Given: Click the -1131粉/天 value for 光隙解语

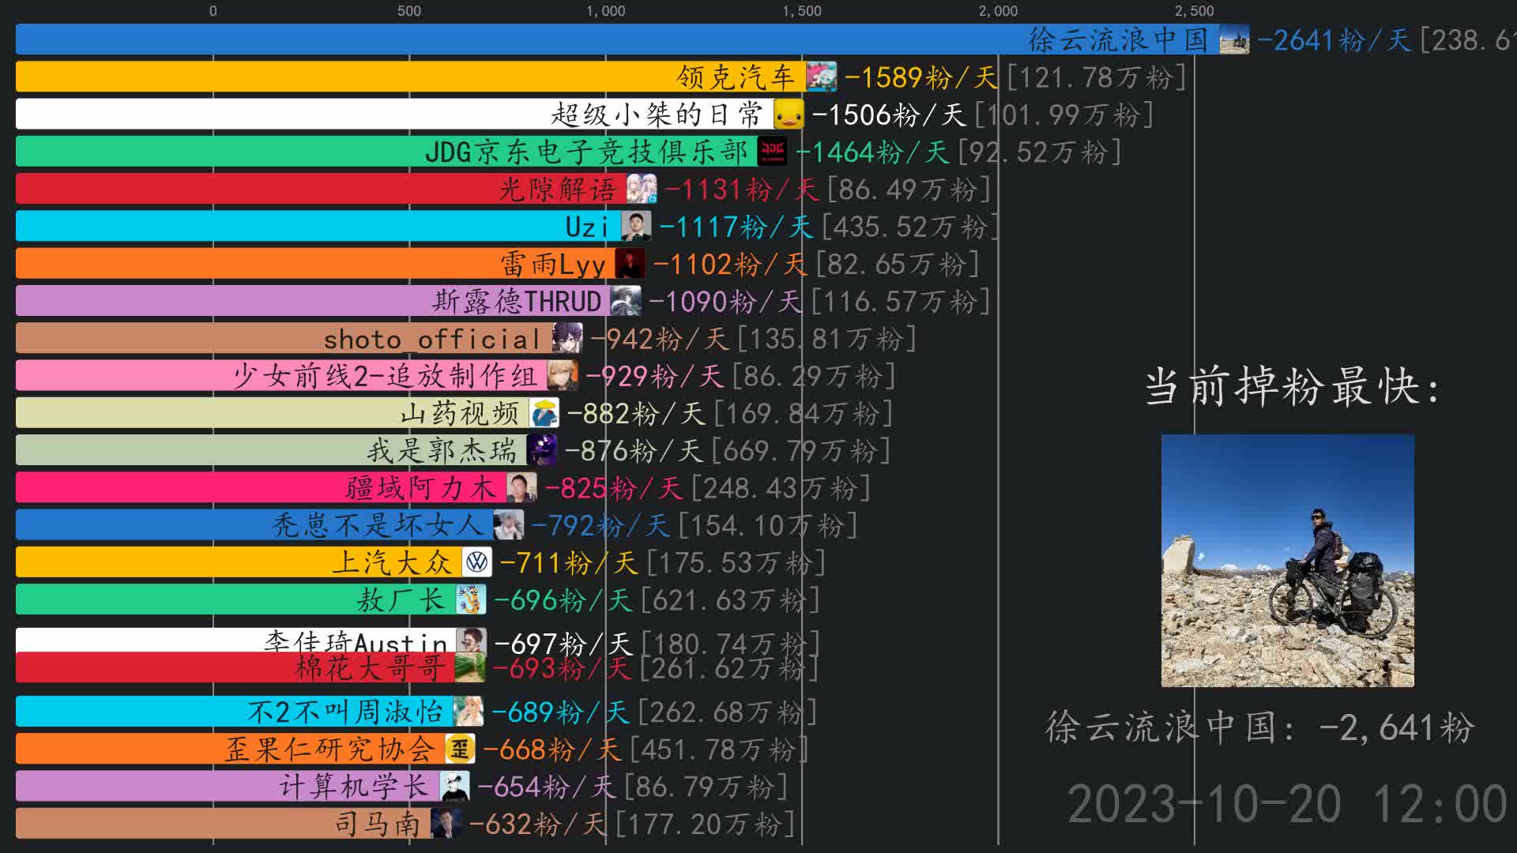Looking at the screenshot, I should 741,190.
